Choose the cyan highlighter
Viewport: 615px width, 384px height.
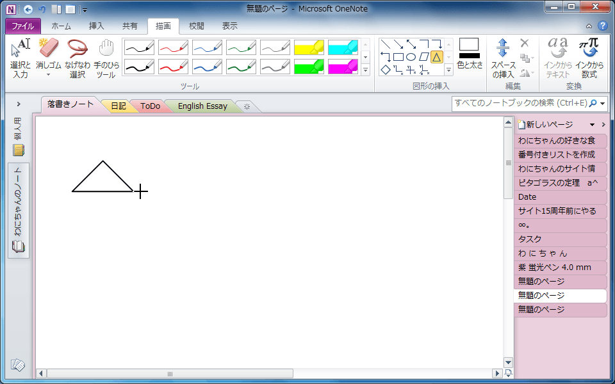tap(343, 47)
